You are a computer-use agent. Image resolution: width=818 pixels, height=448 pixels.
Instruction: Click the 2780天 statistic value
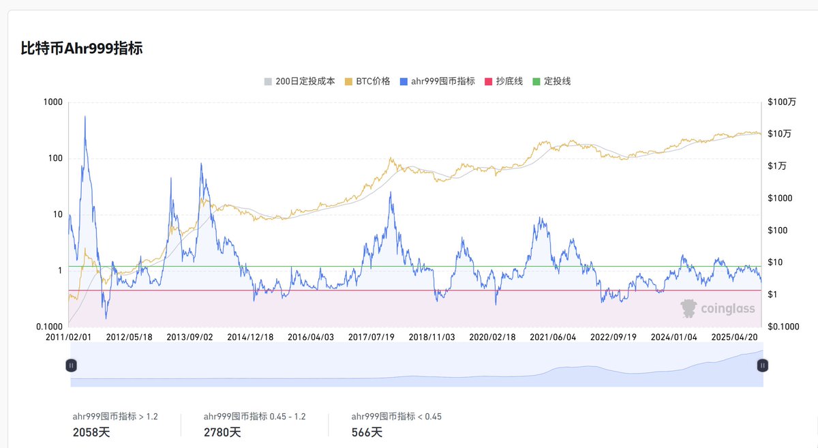[222, 432]
